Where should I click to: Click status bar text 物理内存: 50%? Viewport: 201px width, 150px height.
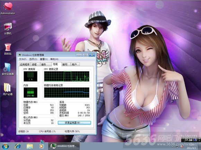(x=72, y=131)
